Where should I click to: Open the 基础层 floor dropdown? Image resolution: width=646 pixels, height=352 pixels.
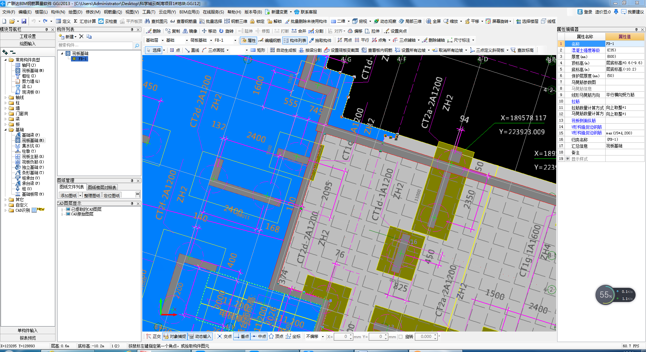163,40
